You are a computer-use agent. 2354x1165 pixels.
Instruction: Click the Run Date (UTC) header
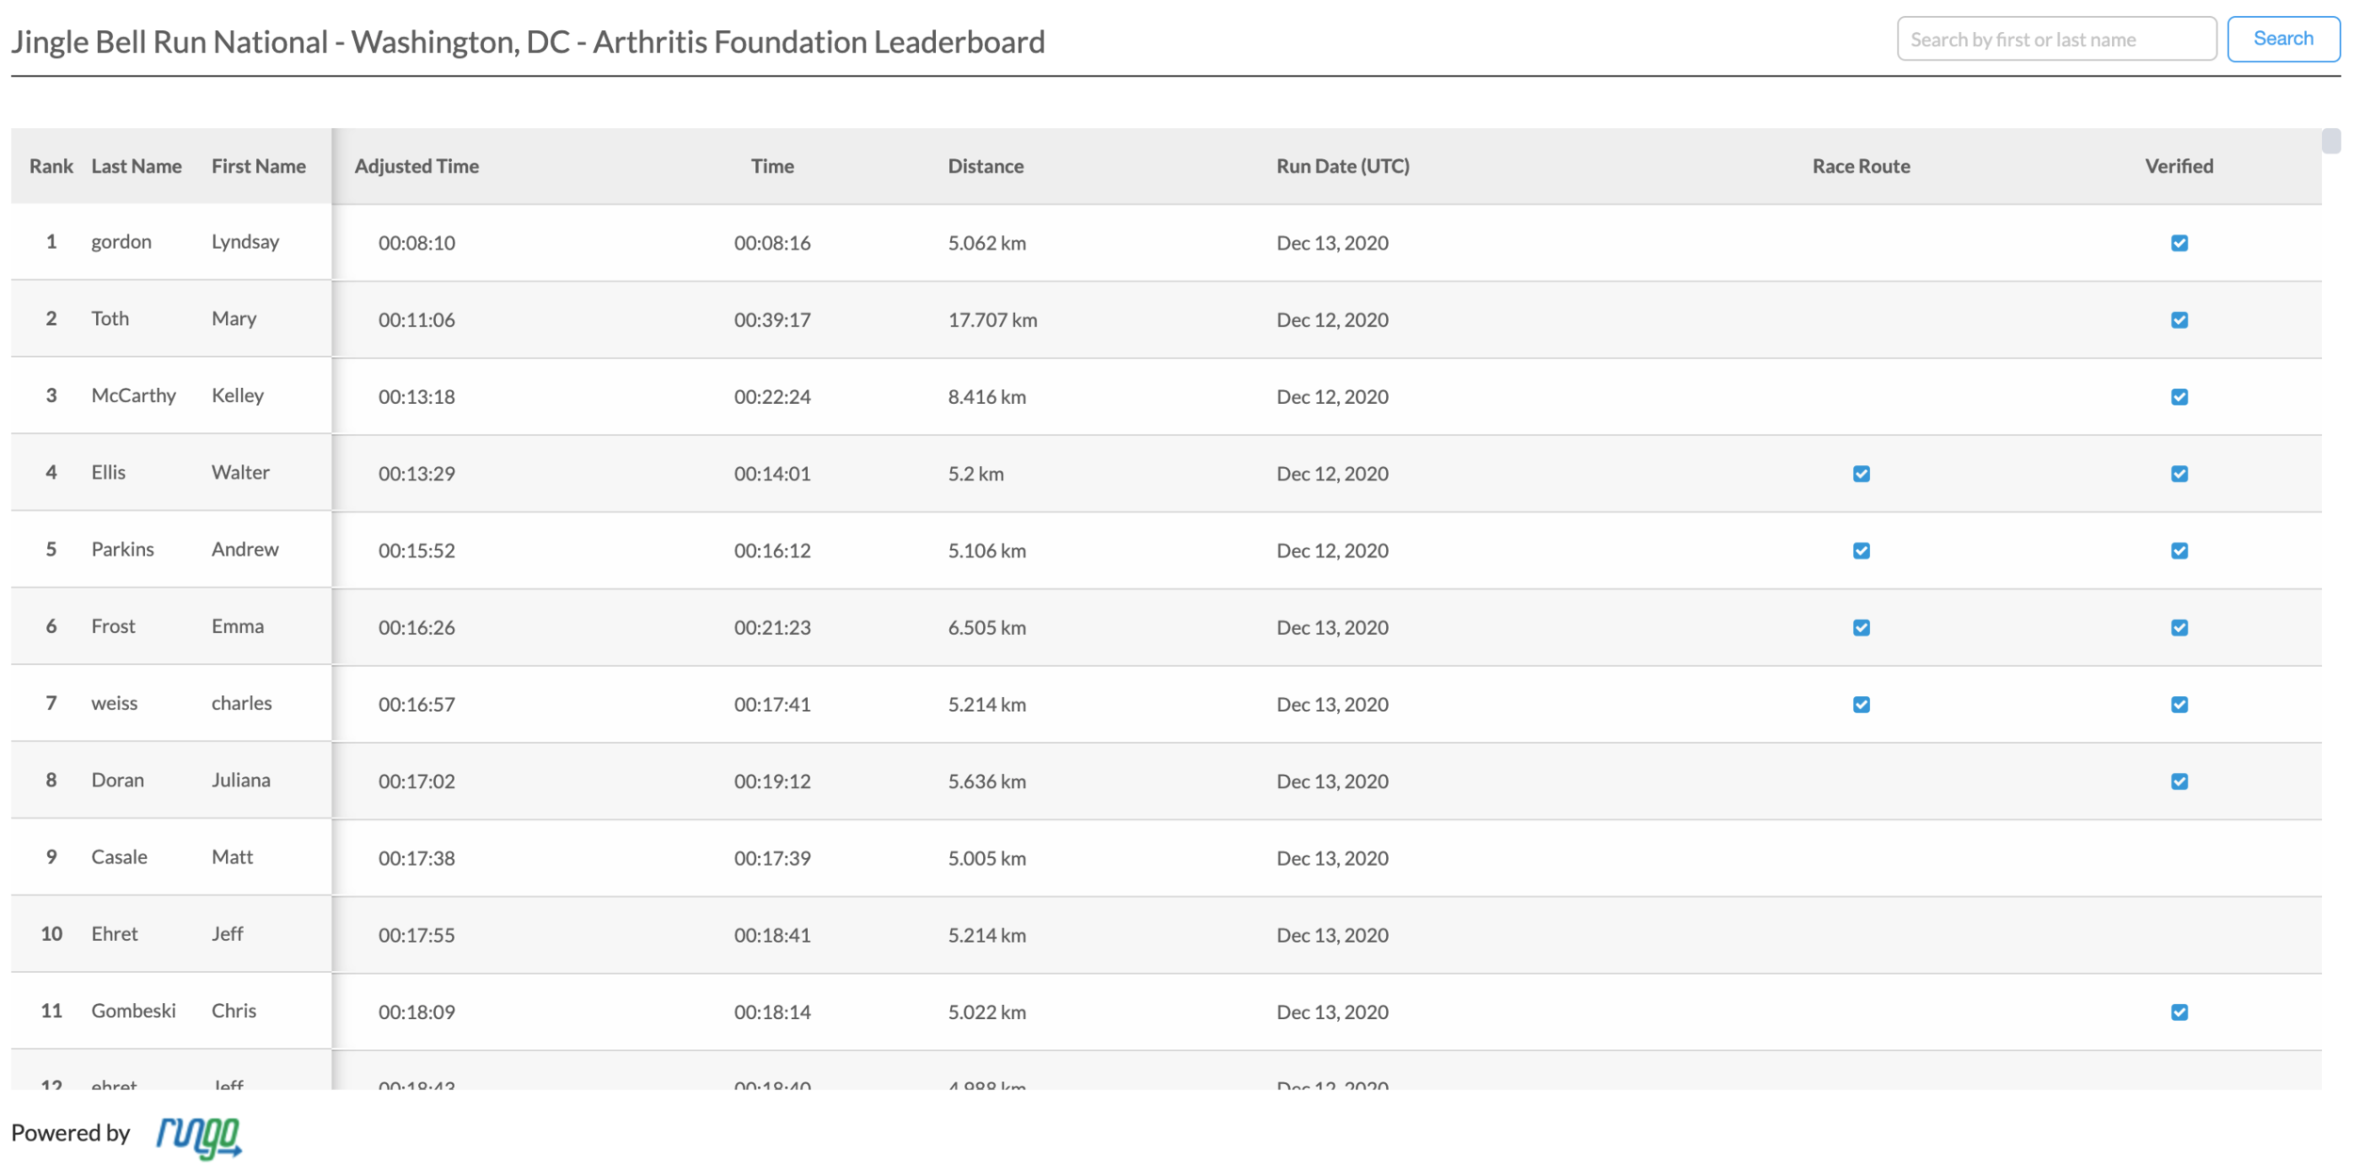[x=1342, y=167]
